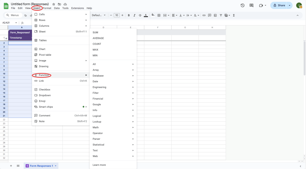Open version history clock icon
Screen dimensions: 306x169
(243, 5)
